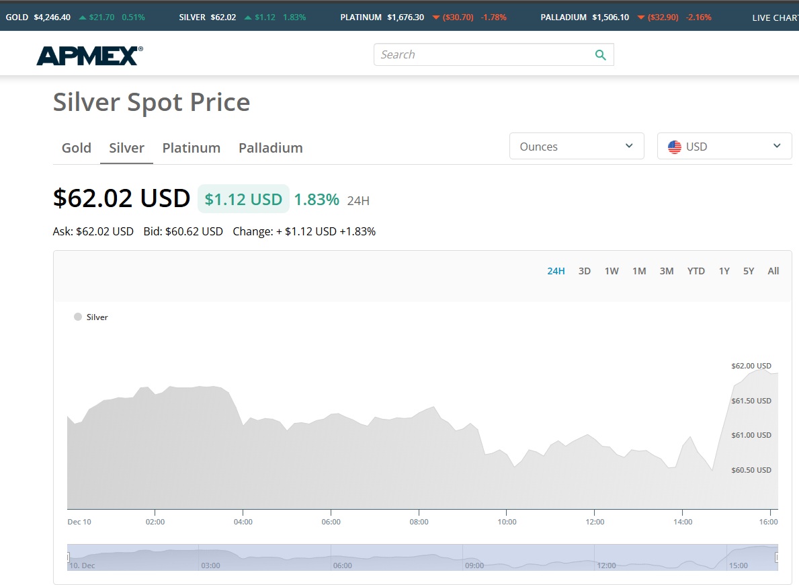Choose the YTD chart range
This screenshot has width=799, height=585.
click(x=696, y=271)
